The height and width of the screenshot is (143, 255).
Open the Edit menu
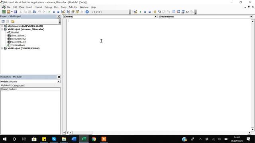point(15,7)
